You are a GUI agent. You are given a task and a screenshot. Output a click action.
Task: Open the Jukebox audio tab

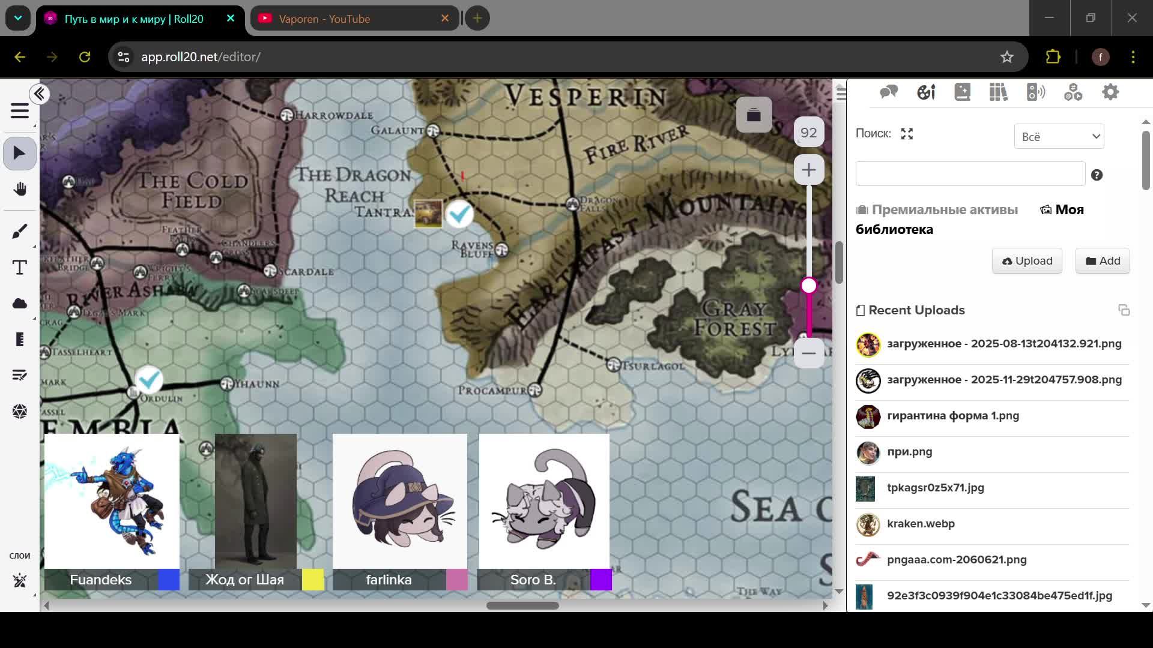tap(1036, 92)
